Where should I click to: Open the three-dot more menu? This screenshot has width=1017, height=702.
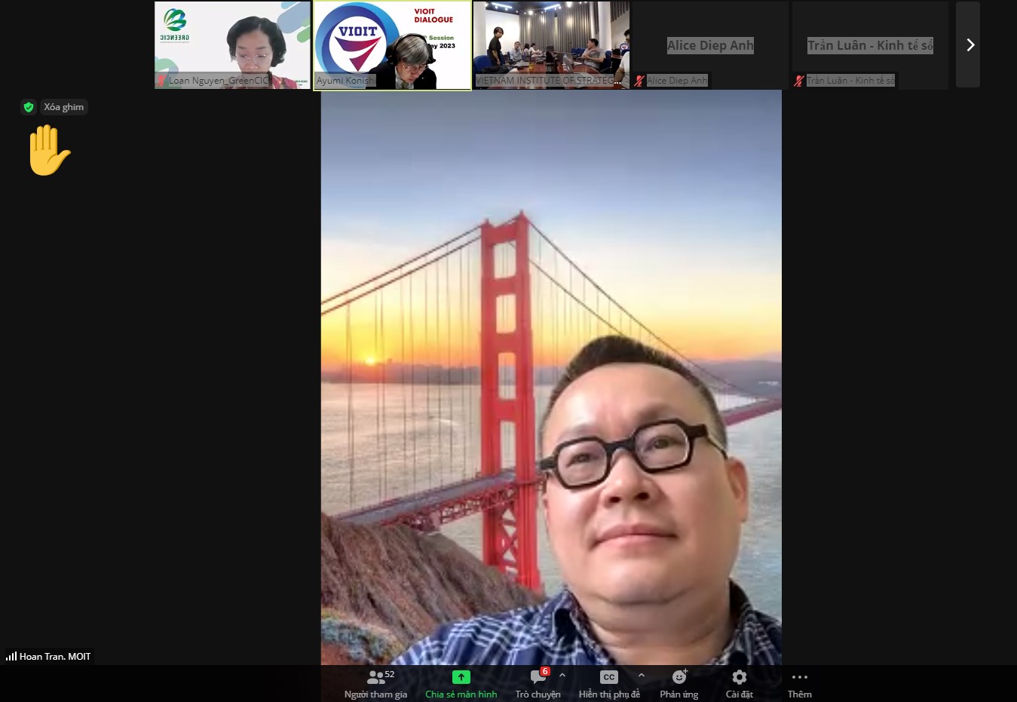point(799,677)
